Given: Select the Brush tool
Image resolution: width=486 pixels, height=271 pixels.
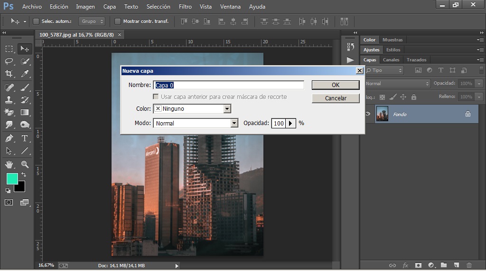Looking at the screenshot, I should point(25,87).
